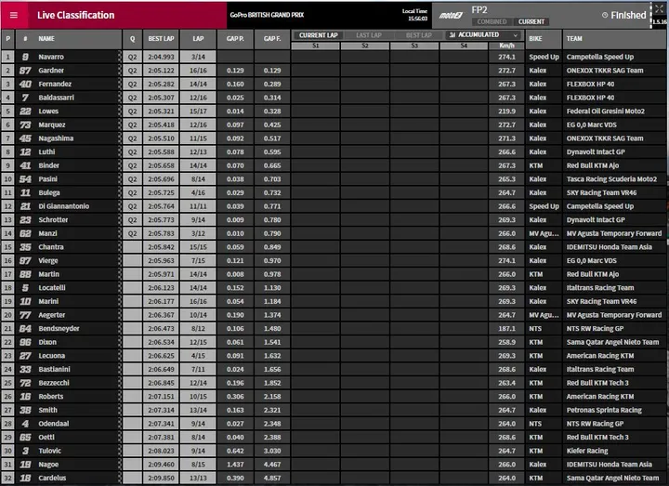The width and height of the screenshot is (669, 486).
Task: Click the drag handle on Cardelus row
Action: 120,478
